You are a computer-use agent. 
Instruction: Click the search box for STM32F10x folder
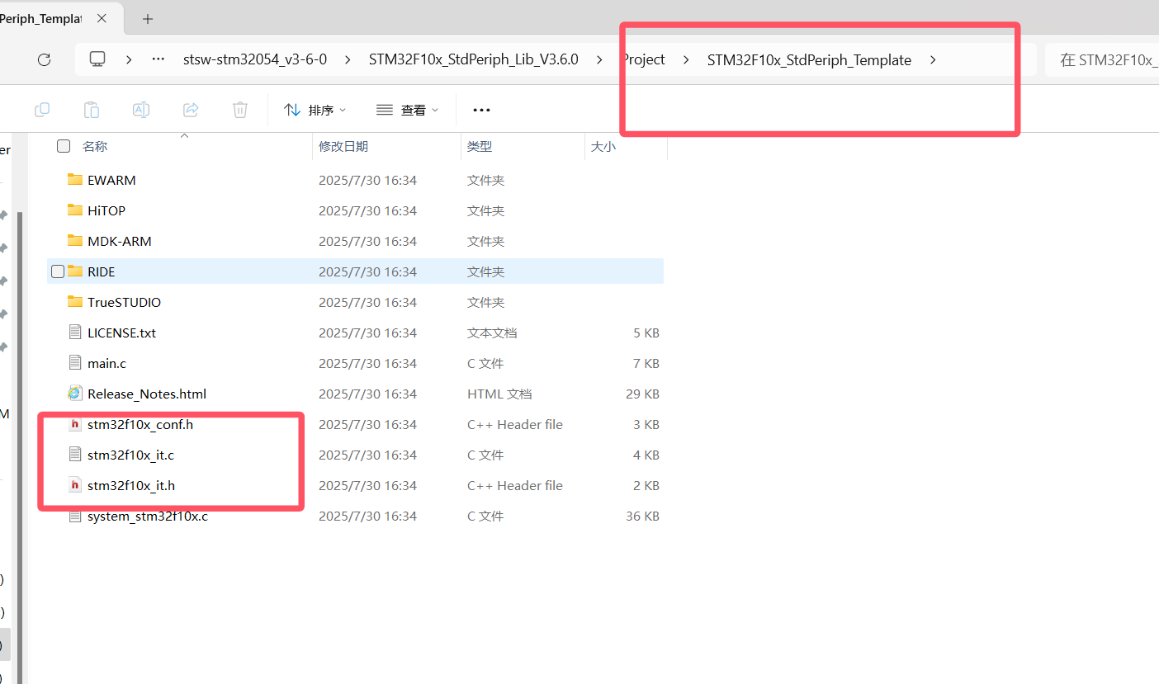coord(1102,59)
